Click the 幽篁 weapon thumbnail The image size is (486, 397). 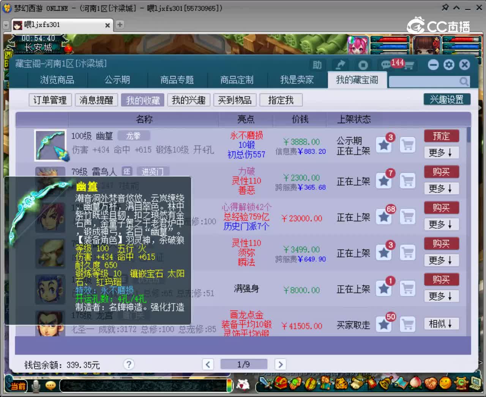click(50, 145)
